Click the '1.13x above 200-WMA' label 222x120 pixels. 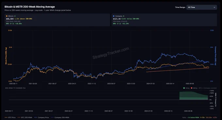24,19
